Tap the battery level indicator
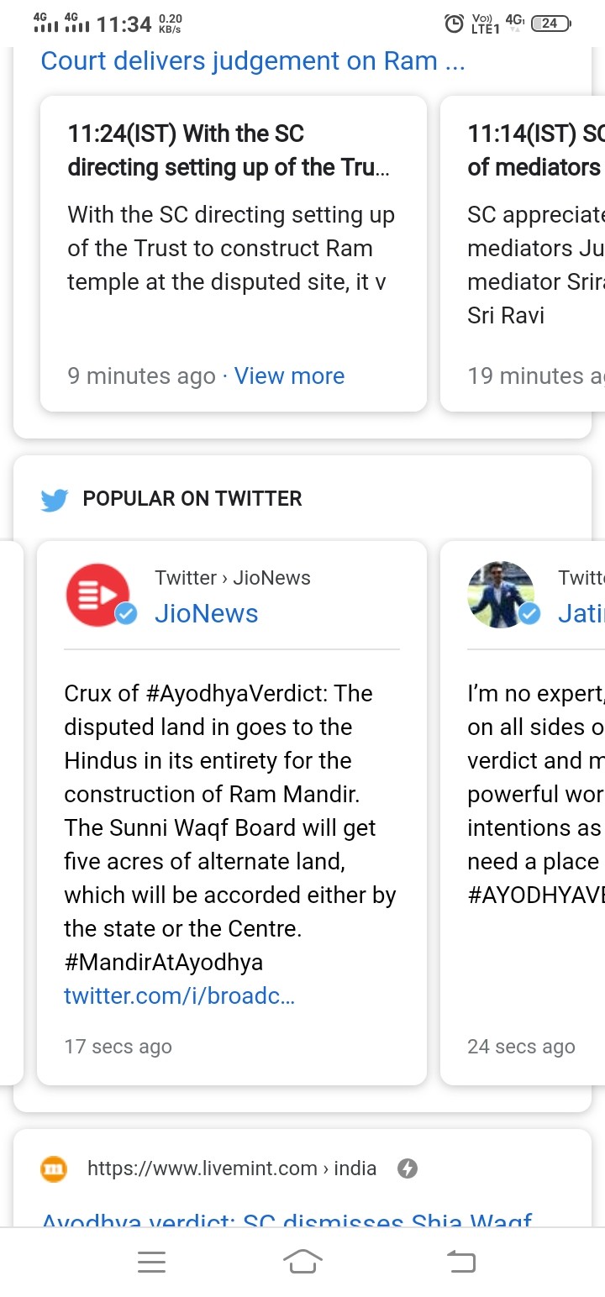This screenshot has width=605, height=1297. (x=551, y=24)
